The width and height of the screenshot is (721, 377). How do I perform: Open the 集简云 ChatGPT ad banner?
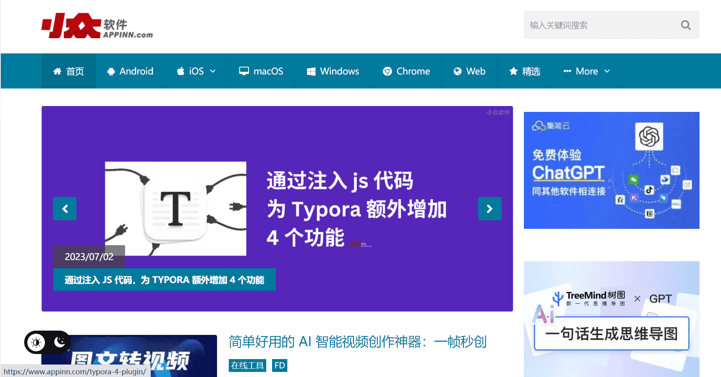point(611,170)
